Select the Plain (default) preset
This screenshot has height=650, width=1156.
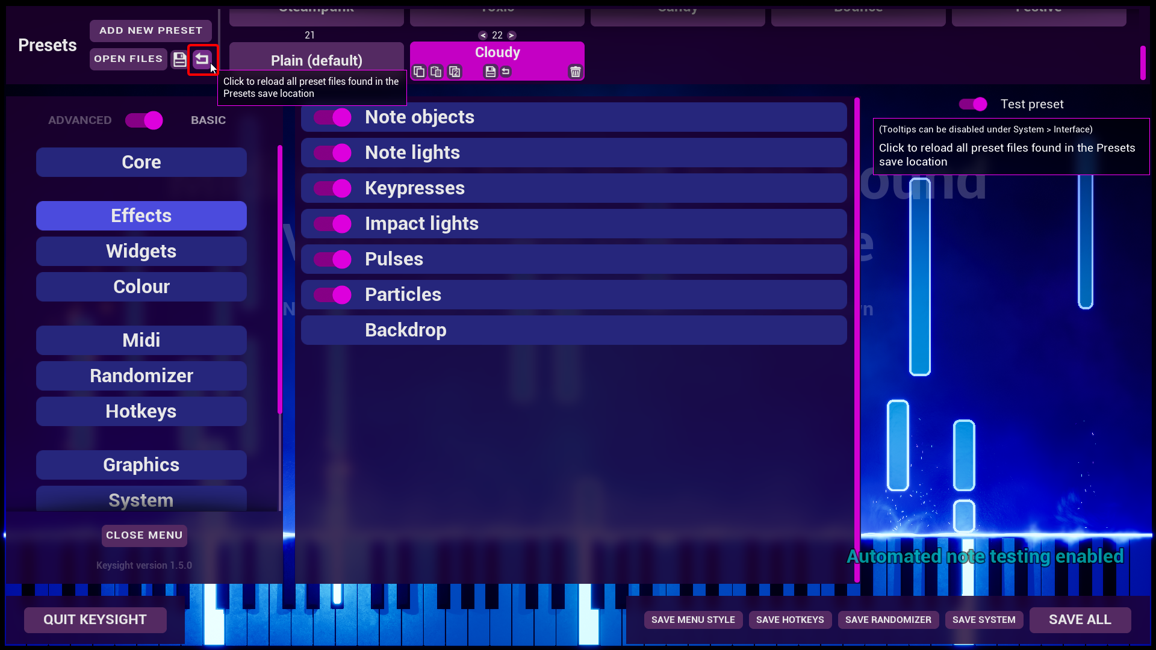pyautogui.click(x=316, y=60)
